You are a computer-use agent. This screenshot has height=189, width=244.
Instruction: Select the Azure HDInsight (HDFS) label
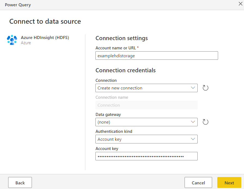pos(45,38)
